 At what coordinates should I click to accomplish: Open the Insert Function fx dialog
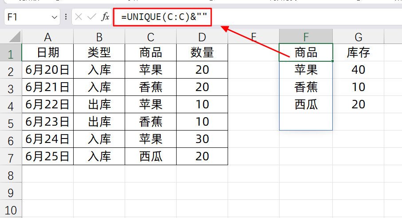105,17
